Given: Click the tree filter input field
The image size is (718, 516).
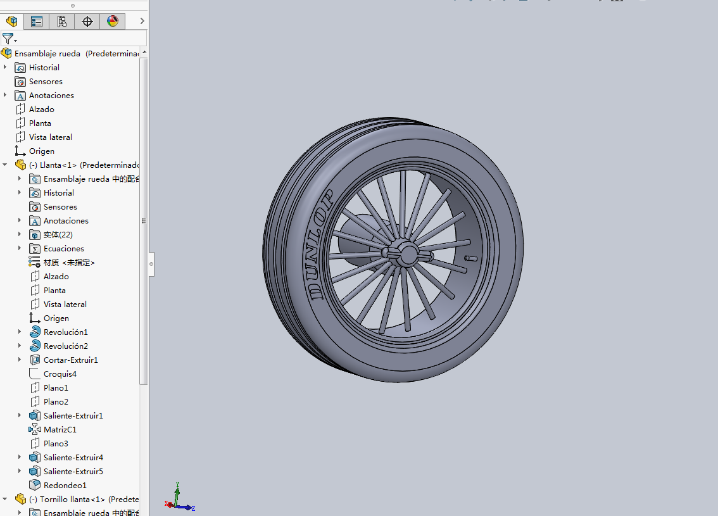Looking at the screenshot, I should [82, 38].
